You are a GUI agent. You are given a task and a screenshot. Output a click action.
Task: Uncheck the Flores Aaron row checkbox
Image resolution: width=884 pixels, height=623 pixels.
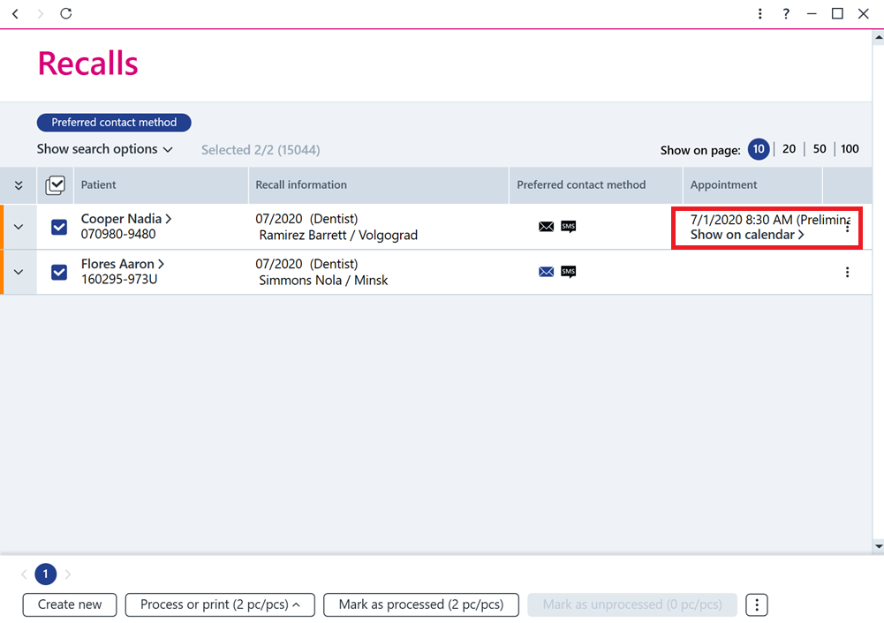pyautogui.click(x=59, y=272)
